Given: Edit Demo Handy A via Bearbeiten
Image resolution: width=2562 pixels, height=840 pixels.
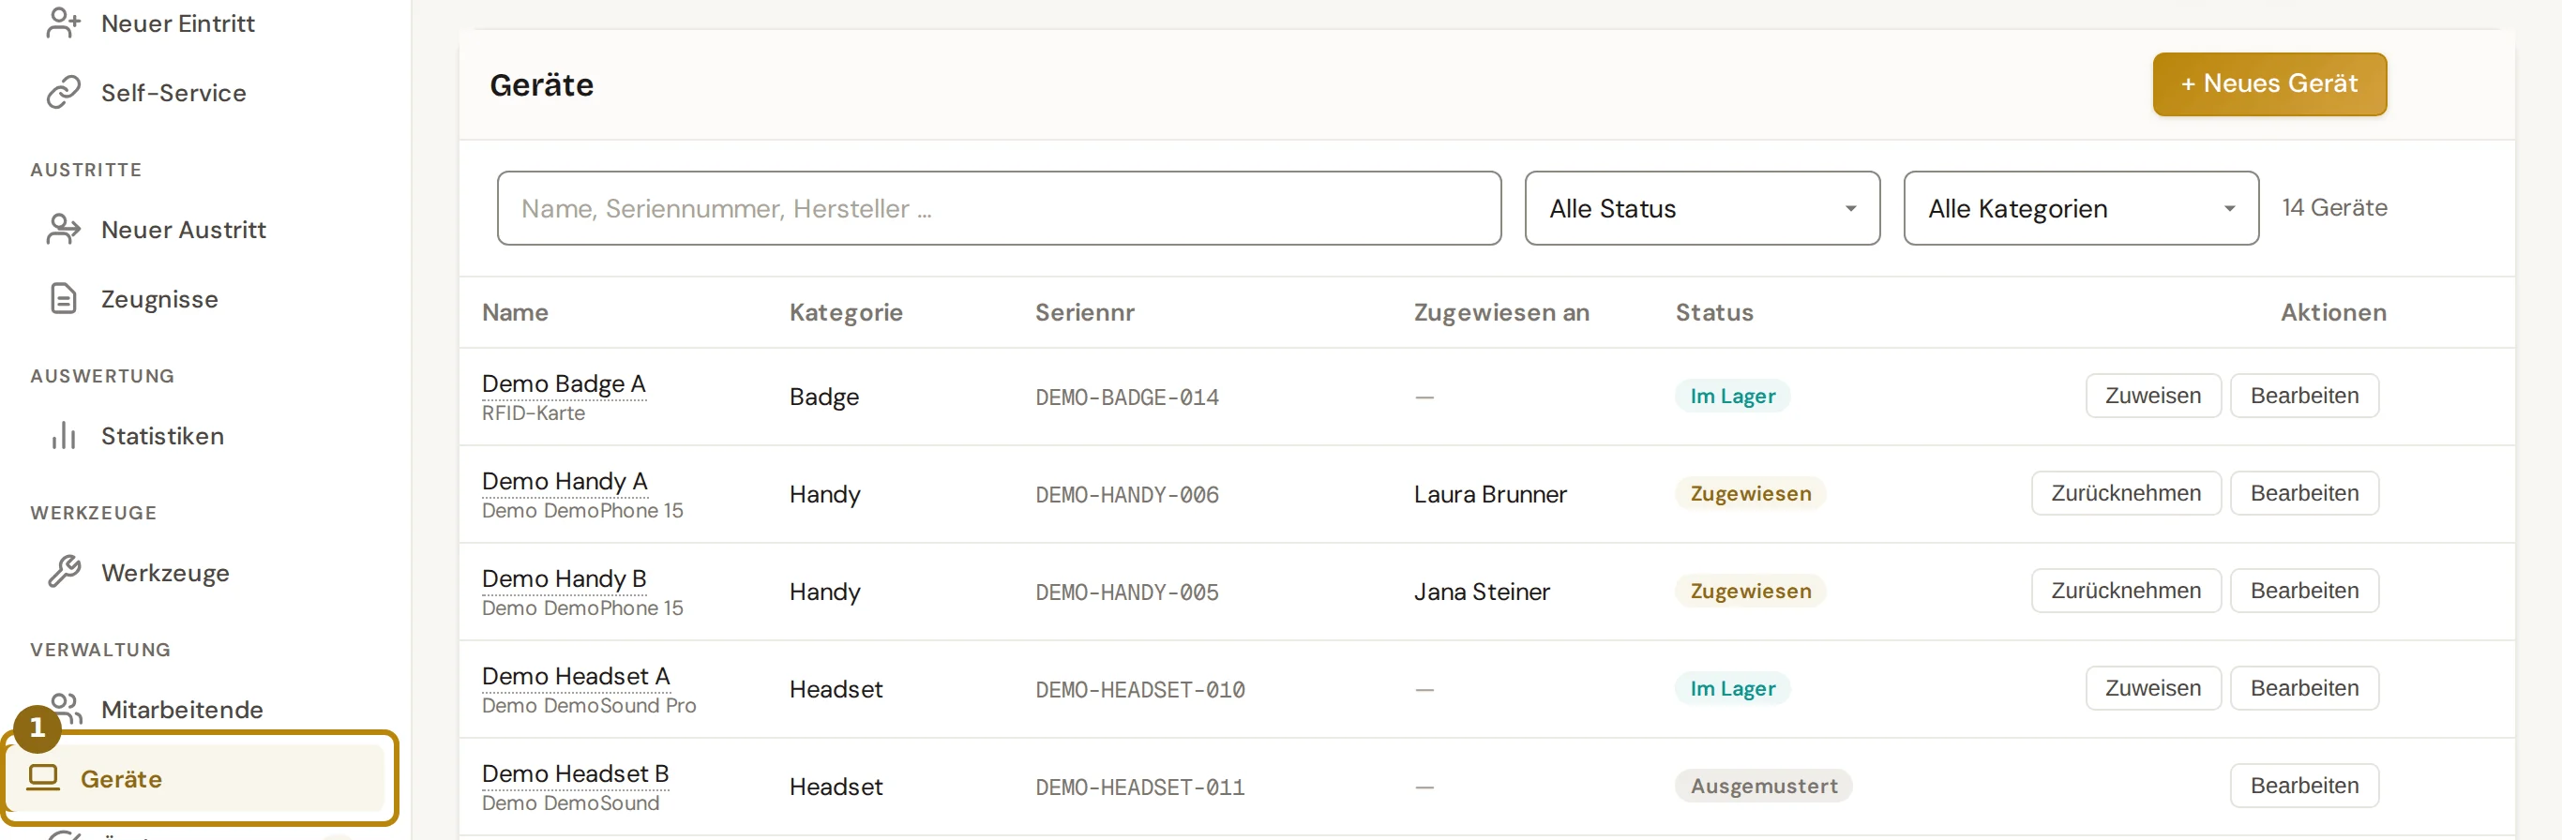Looking at the screenshot, I should [2303, 493].
